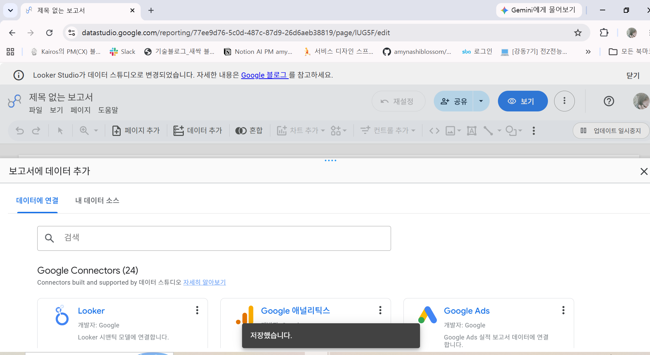Image resolution: width=650 pixels, height=355 pixels.
Task: Open the image insert dropdown
Action: [x=453, y=130]
